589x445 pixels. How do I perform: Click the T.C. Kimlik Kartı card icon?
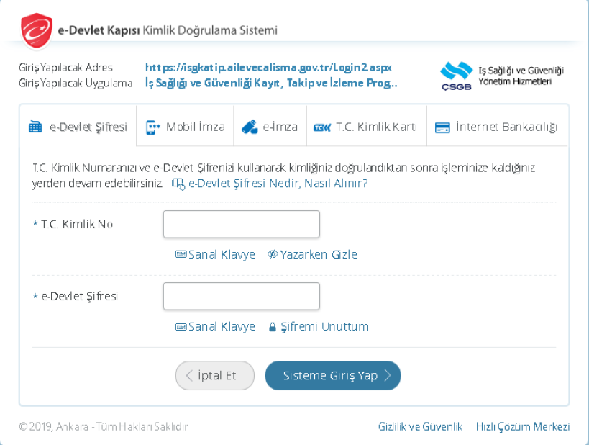(x=322, y=128)
